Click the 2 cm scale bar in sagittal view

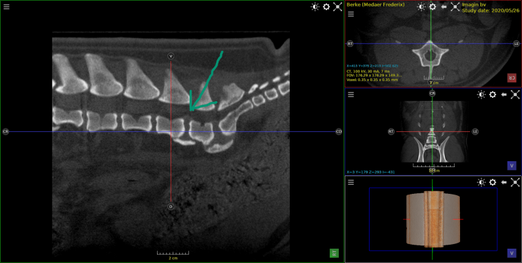click(x=173, y=255)
